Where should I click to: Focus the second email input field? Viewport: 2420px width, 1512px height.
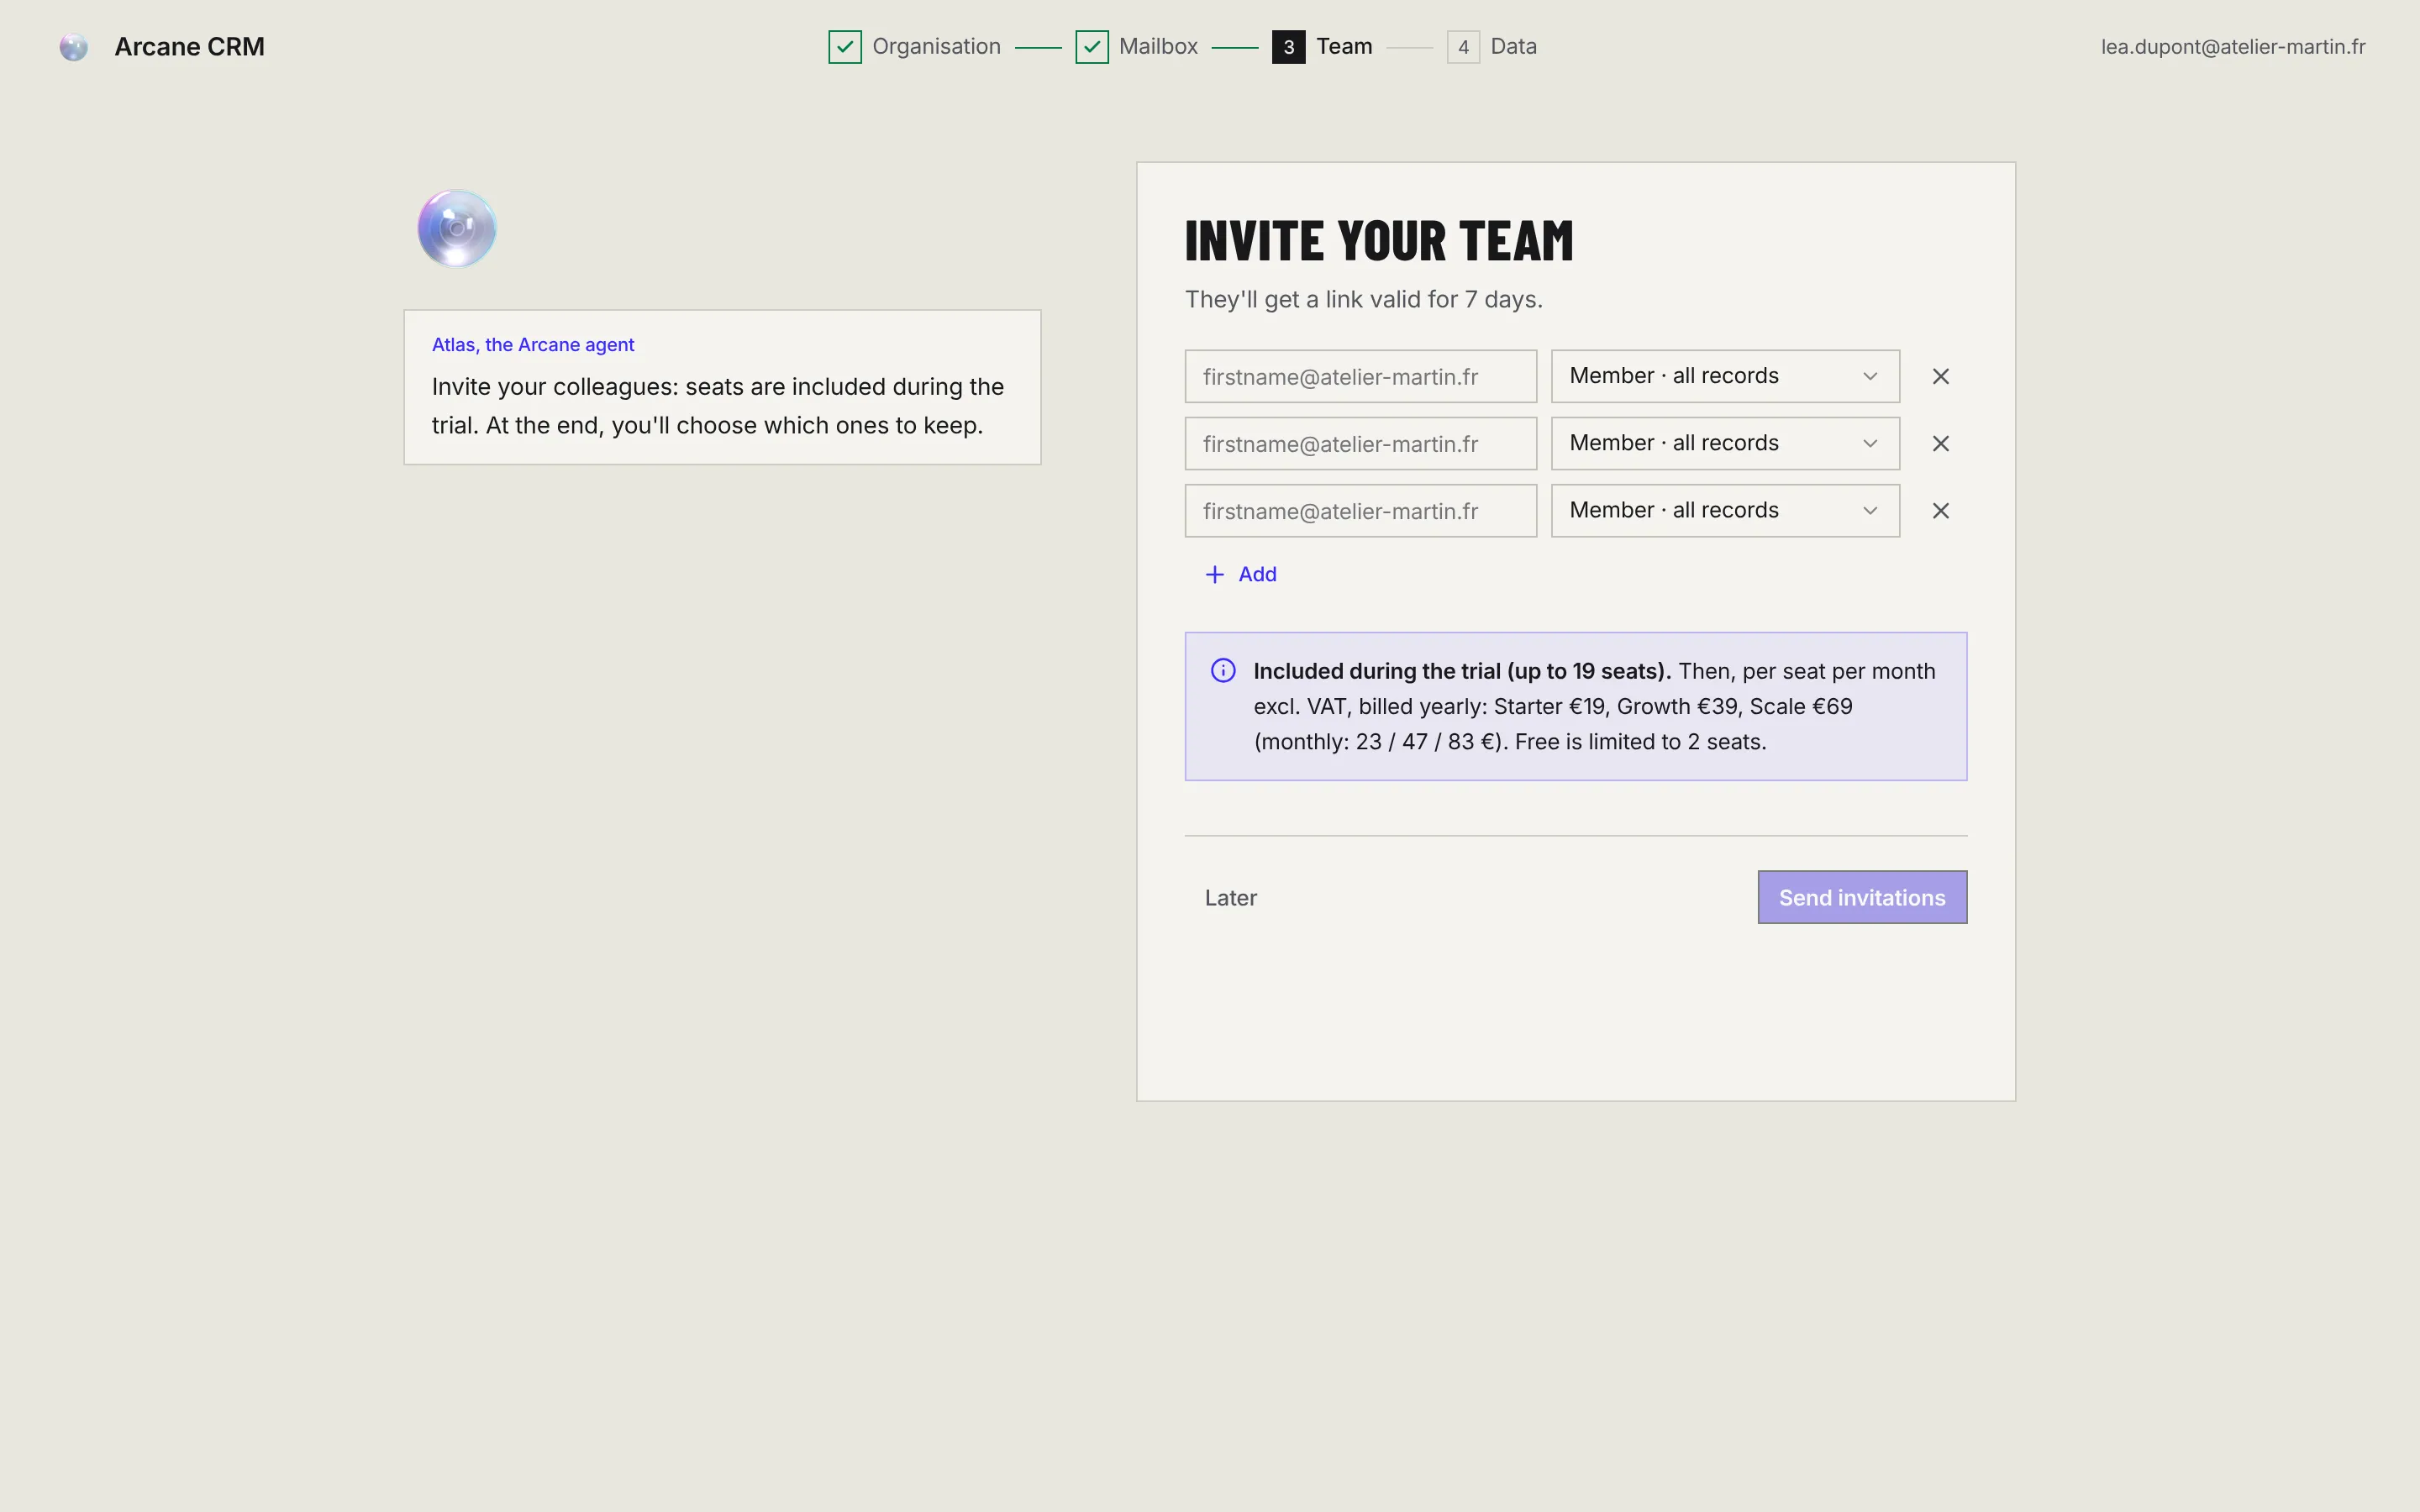1360,443
